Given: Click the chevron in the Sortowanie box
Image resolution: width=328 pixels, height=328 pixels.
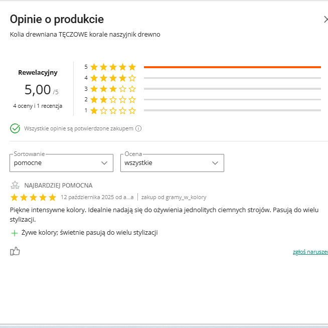Looking at the screenshot, I should click(104, 163).
